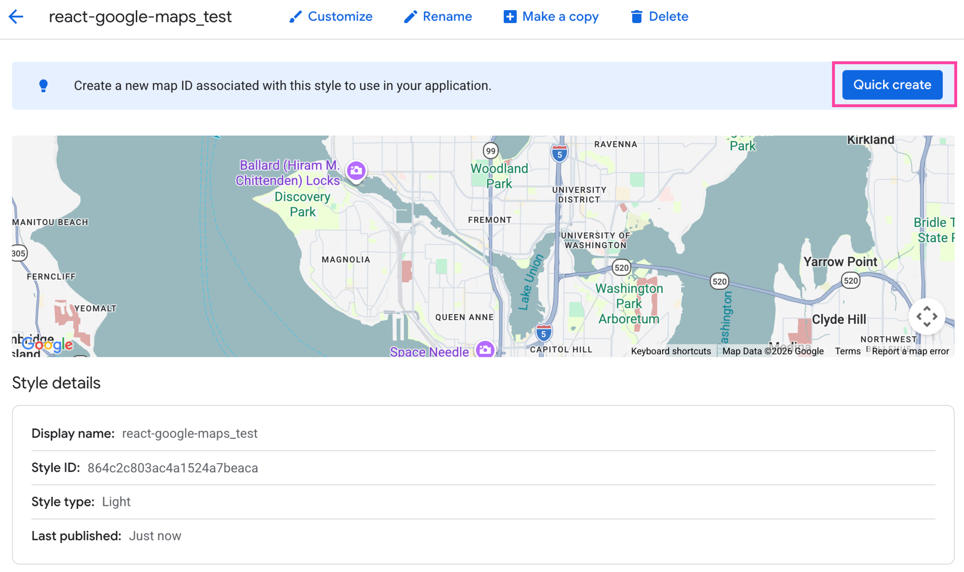The image size is (964, 572).
Task: Click the Make a copy plus icon
Action: click(509, 16)
